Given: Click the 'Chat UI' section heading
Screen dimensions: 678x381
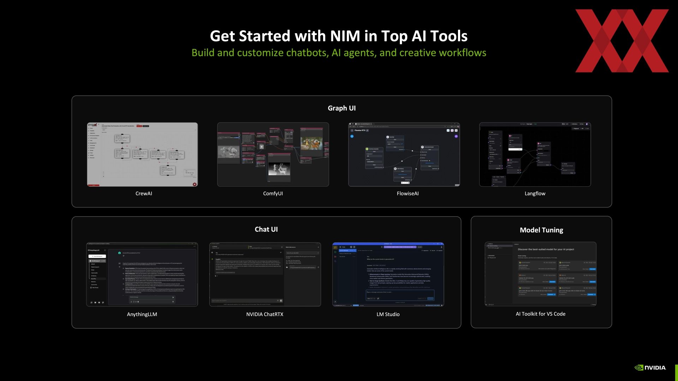Looking at the screenshot, I should 266,229.
